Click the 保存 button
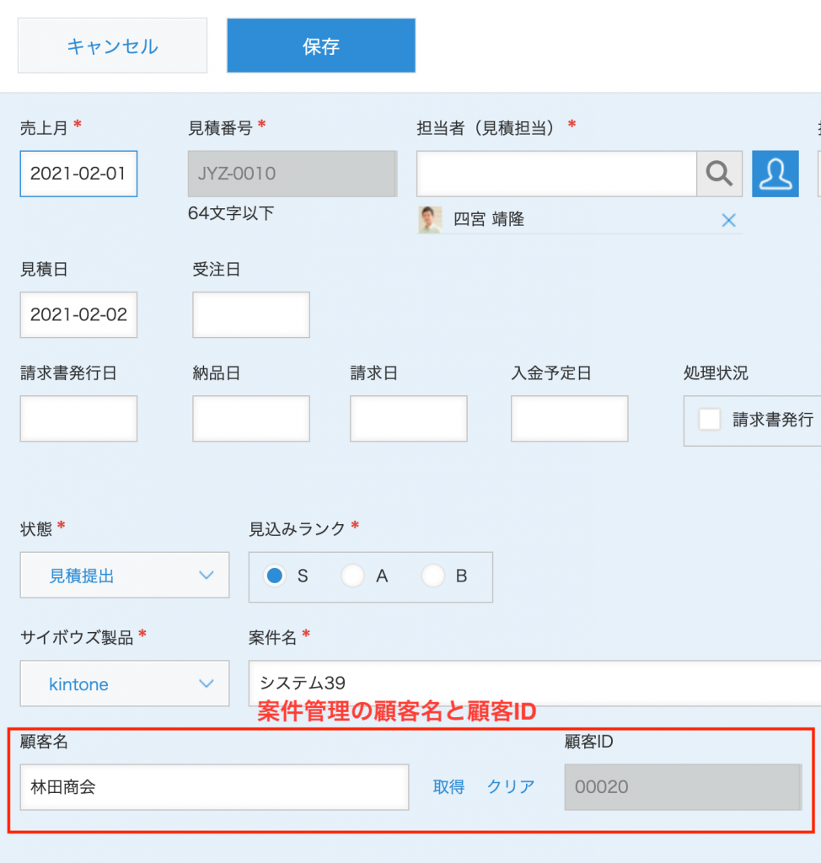The width and height of the screenshot is (821, 863). coord(321,46)
